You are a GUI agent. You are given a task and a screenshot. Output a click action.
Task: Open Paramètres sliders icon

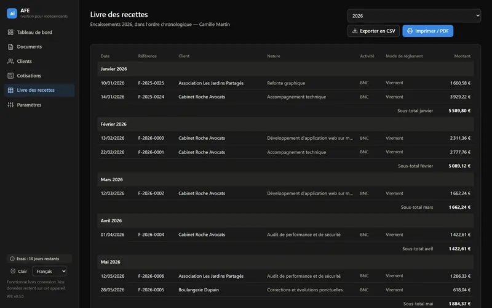coord(10,105)
